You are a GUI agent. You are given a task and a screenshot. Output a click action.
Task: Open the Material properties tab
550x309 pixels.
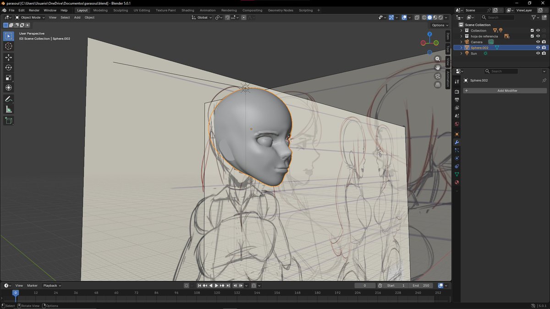[457, 182]
